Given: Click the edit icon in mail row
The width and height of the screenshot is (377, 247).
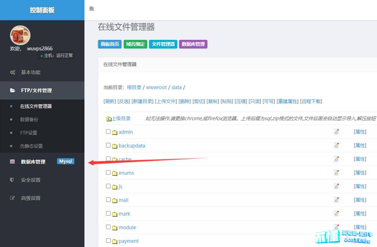Looking at the screenshot, I should [336, 200].
